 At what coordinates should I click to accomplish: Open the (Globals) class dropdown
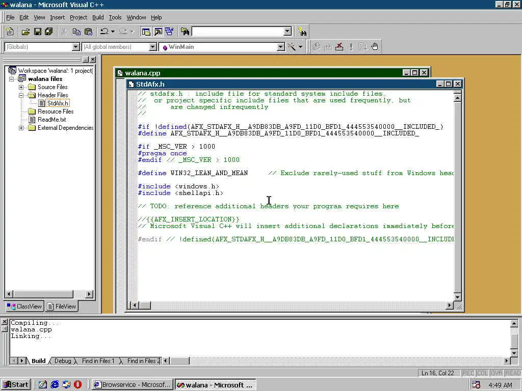tap(76, 47)
